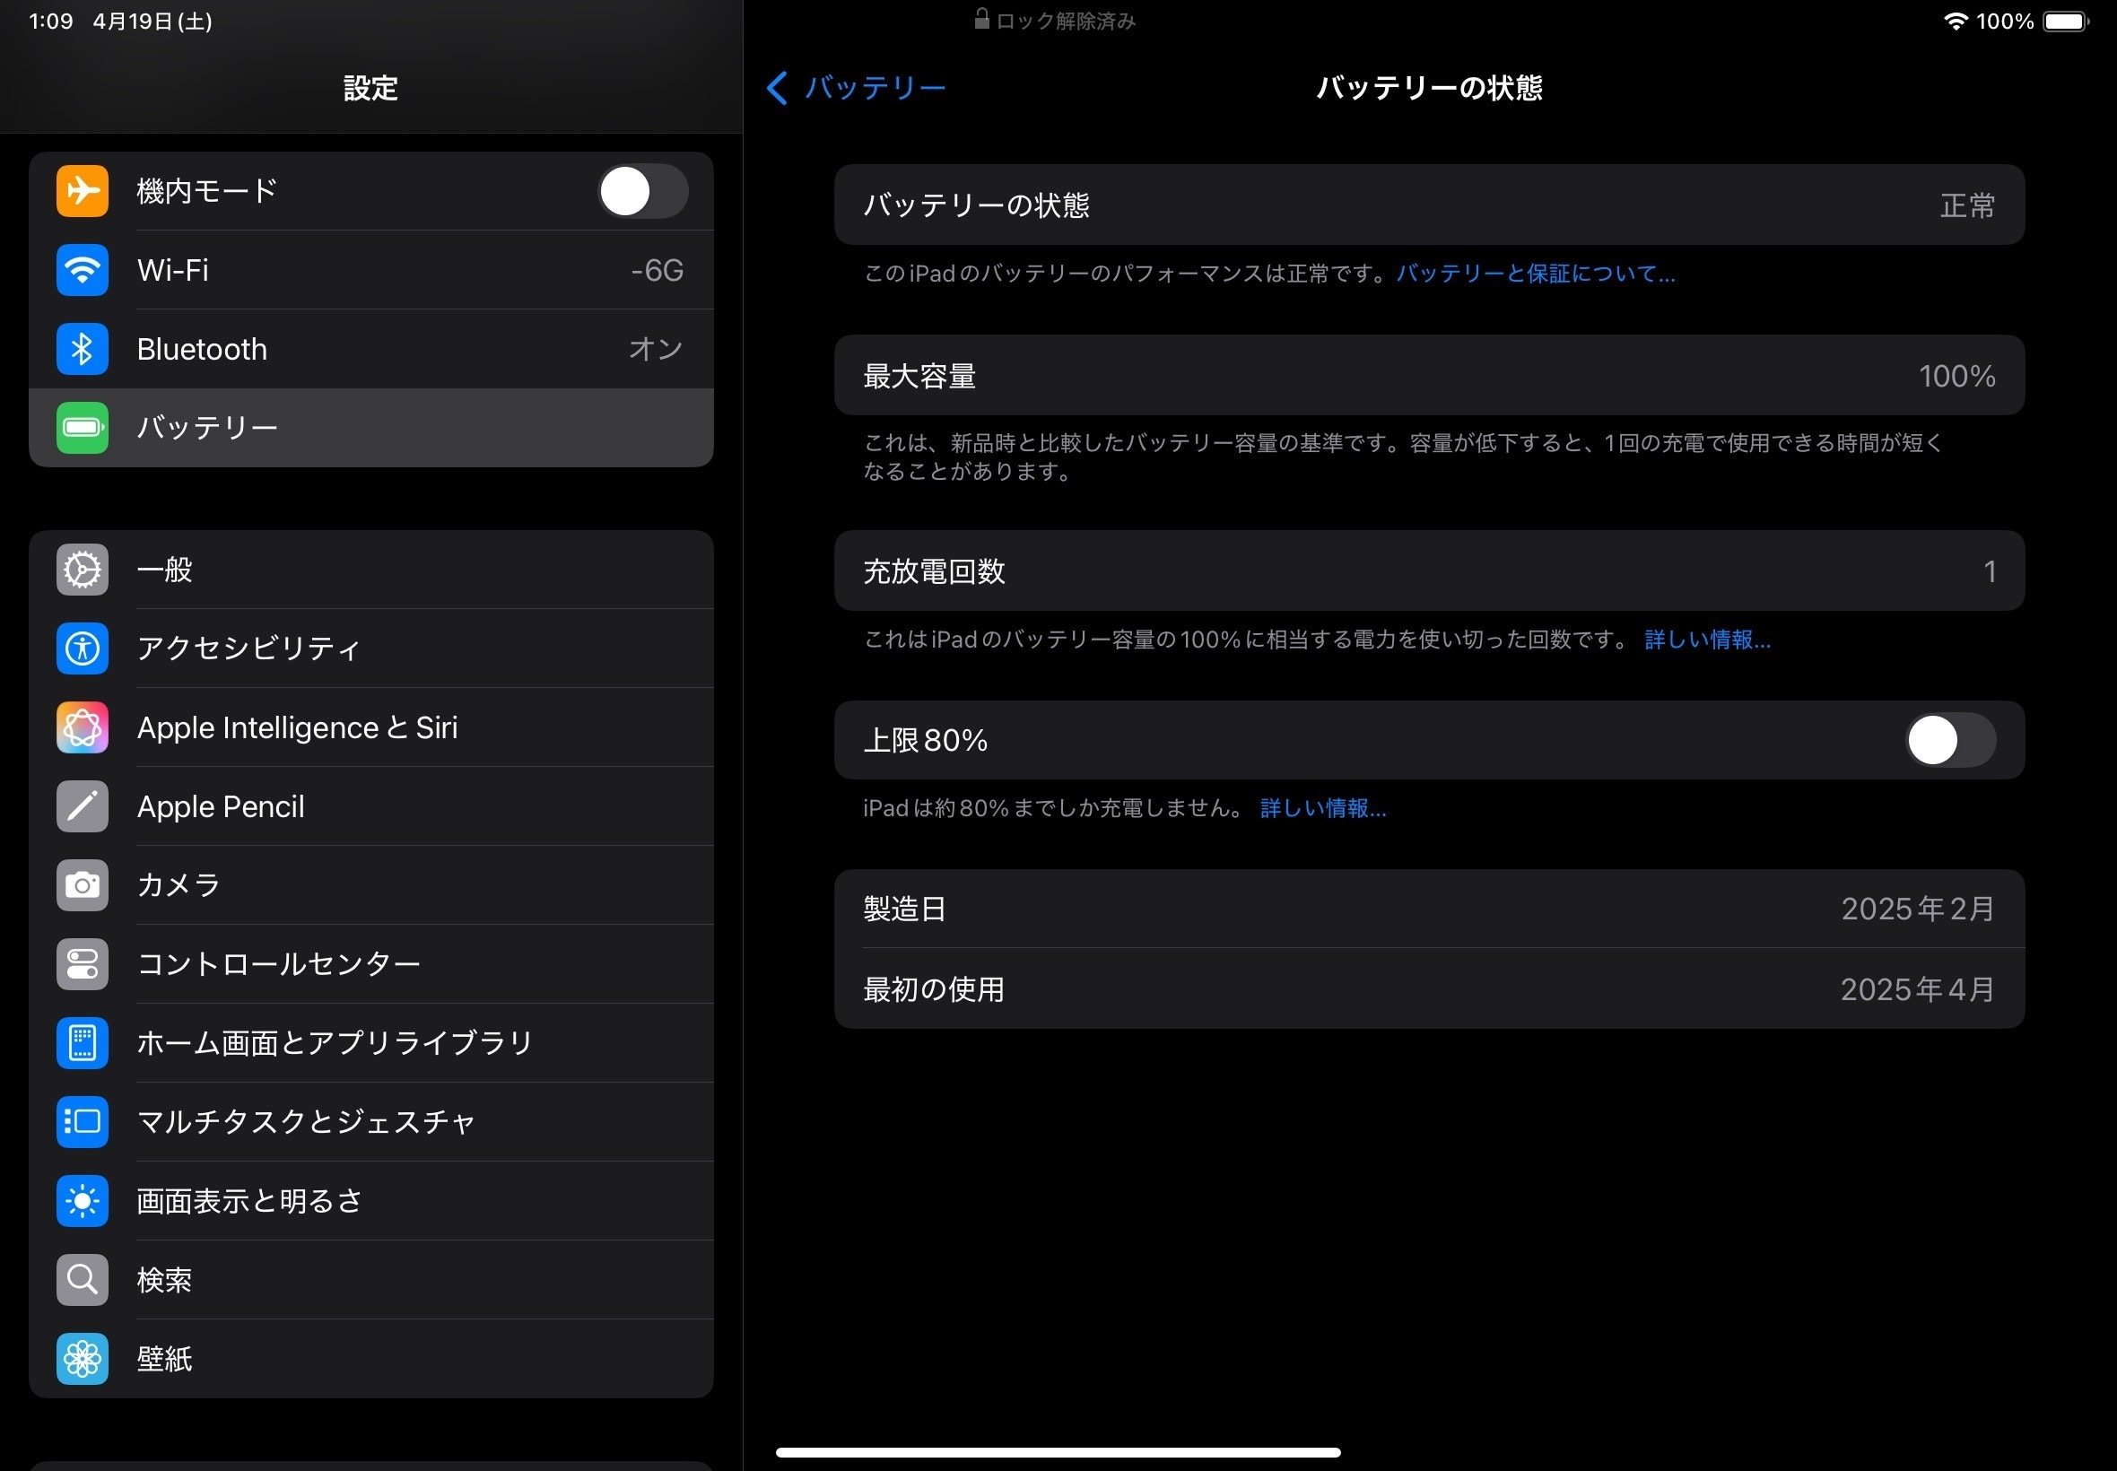The width and height of the screenshot is (2117, 1471).
Task: Toggle the 機内モード switch
Action: click(643, 191)
